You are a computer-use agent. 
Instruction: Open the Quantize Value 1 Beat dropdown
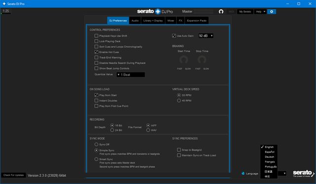130,74
